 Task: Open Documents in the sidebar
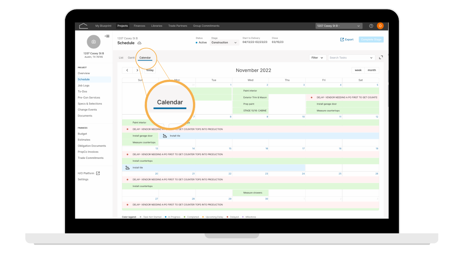point(85,116)
